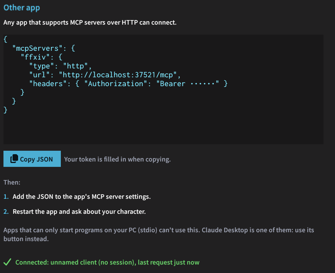Click the "Connected: unnamed client" status text
The image size is (335, 273).
point(107,262)
